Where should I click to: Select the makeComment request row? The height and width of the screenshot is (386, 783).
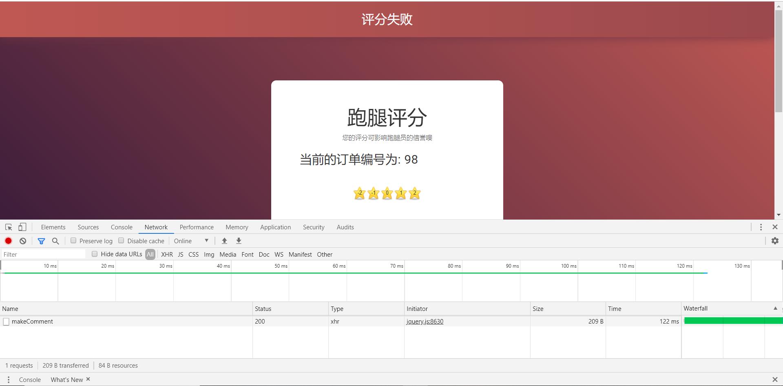391,322
